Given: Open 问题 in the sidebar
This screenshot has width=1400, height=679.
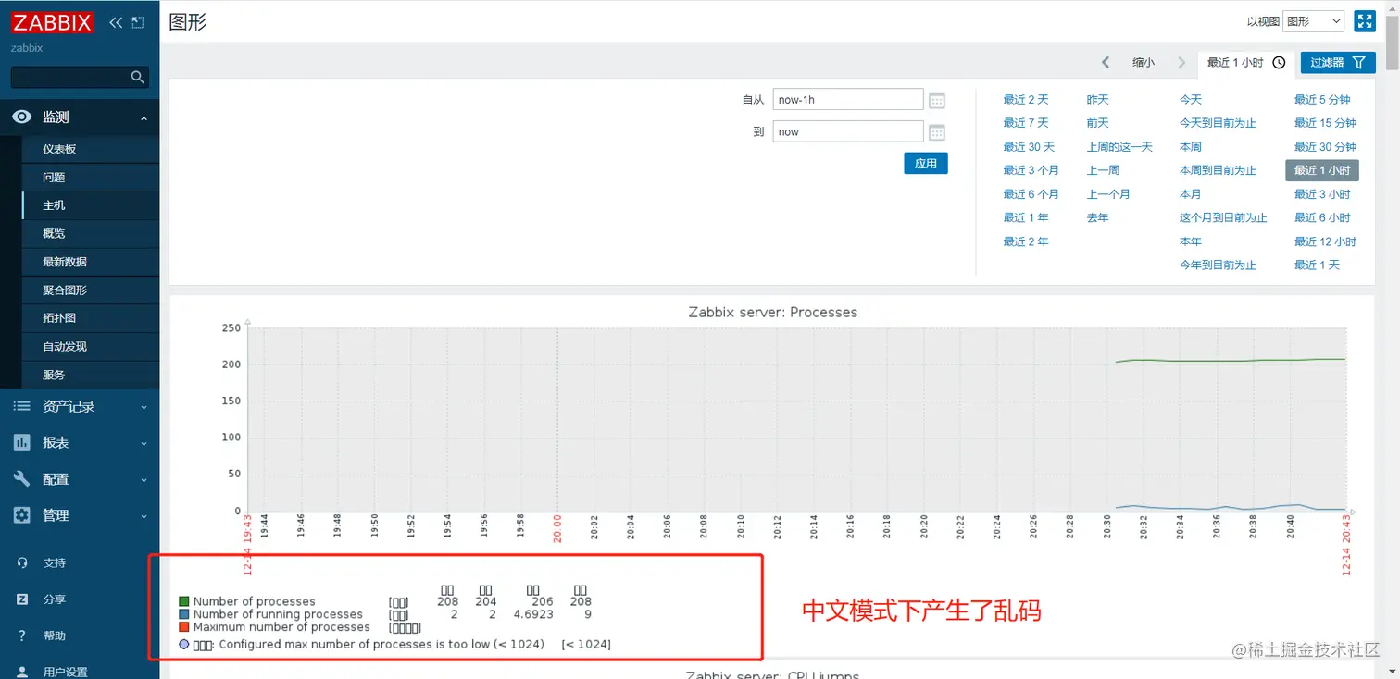Looking at the screenshot, I should tap(54, 178).
